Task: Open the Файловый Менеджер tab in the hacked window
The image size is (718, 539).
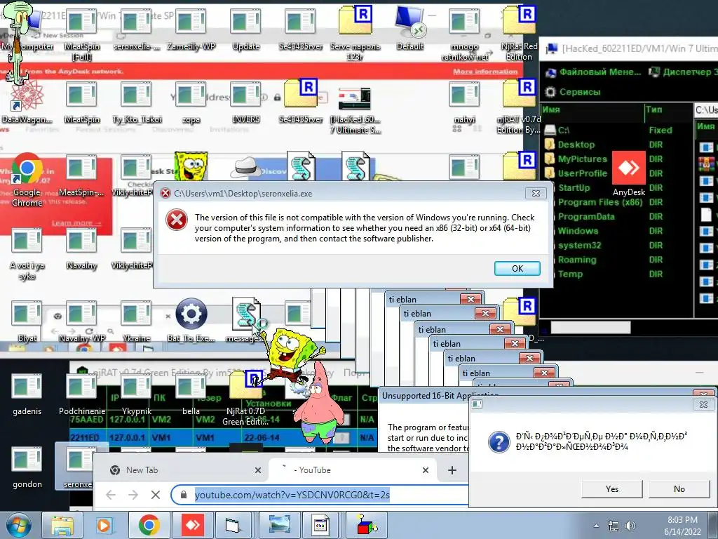Action: click(593, 72)
